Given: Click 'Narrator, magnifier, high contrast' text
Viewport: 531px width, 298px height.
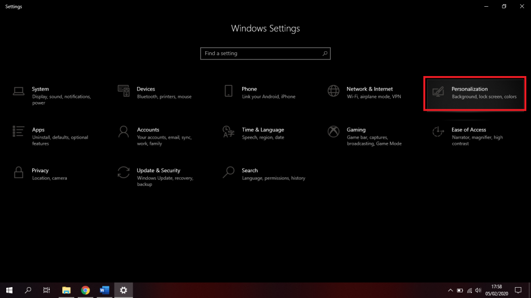Looking at the screenshot, I should (477, 141).
